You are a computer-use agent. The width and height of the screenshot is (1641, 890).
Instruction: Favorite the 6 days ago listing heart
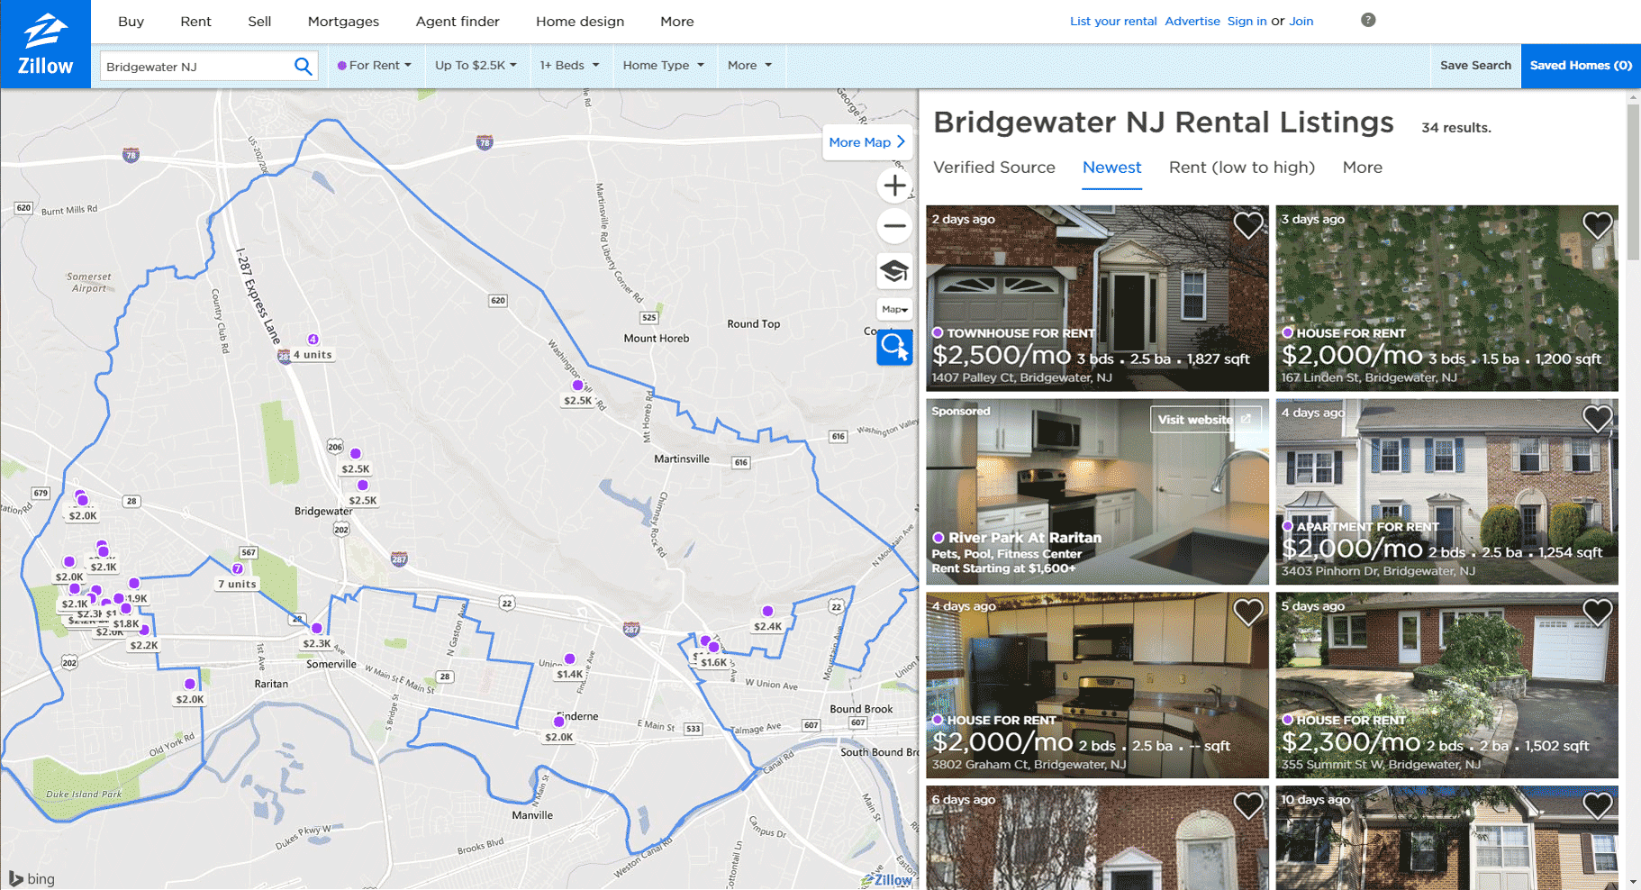[x=1247, y=804]
